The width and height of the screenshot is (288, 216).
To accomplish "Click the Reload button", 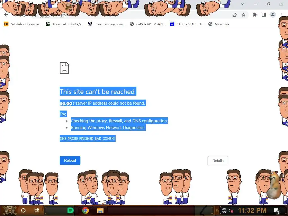I will click(x=70, y=160).
